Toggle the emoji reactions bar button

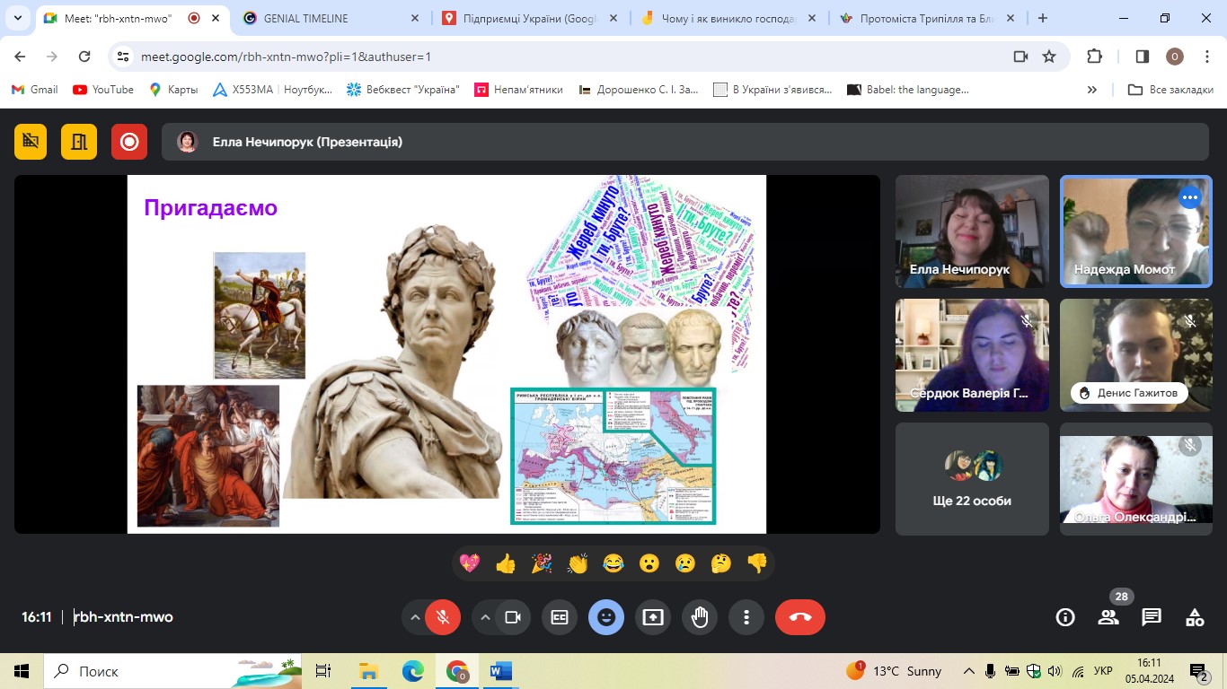(606, 617)
